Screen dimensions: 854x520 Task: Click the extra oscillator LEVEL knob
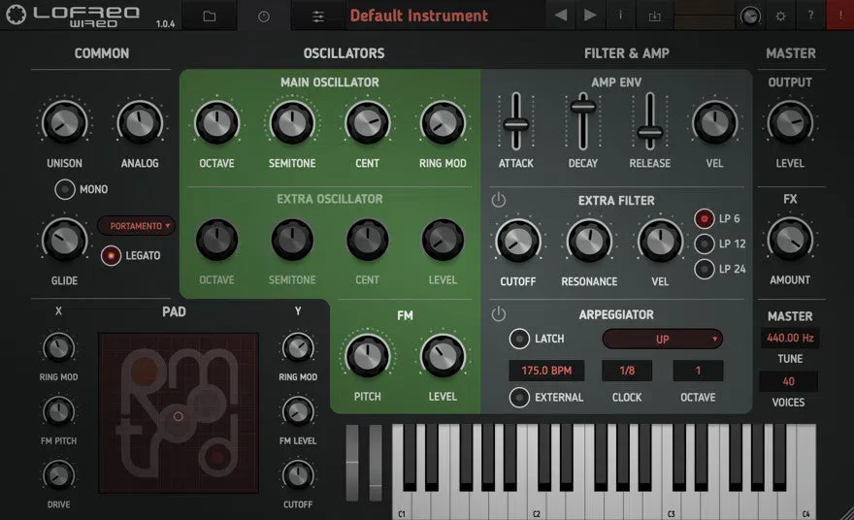443,241
